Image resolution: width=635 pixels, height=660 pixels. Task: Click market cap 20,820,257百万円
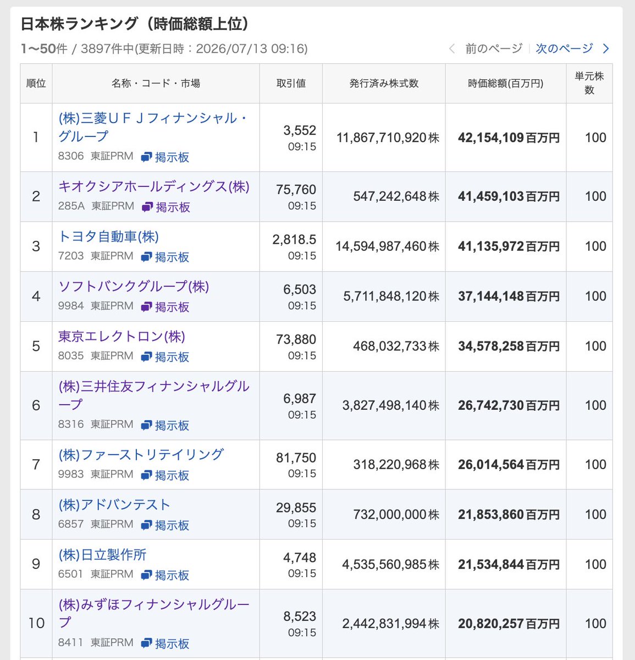509,624
